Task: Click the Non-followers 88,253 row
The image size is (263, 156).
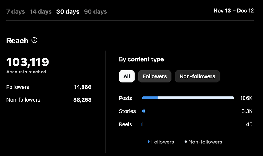Action: pyautogui.click(x=49, y=100)
